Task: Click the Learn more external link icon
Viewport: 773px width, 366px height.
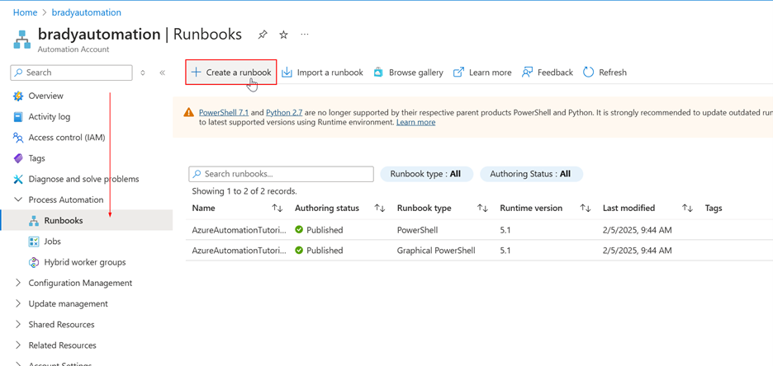Action: [458, 73]
